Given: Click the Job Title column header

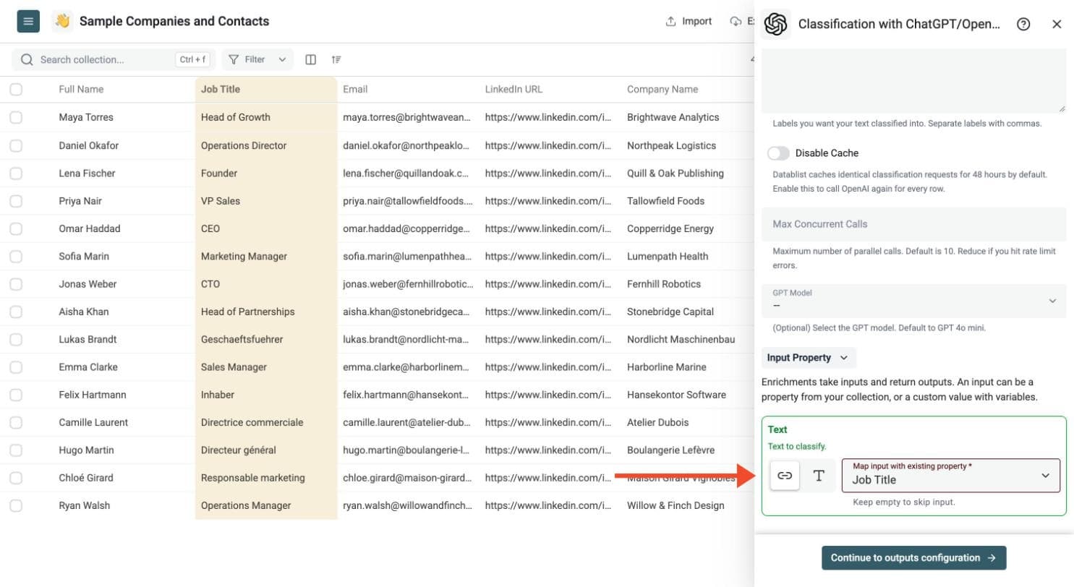Looking at the screenshot, I should (x=266, y=90).
